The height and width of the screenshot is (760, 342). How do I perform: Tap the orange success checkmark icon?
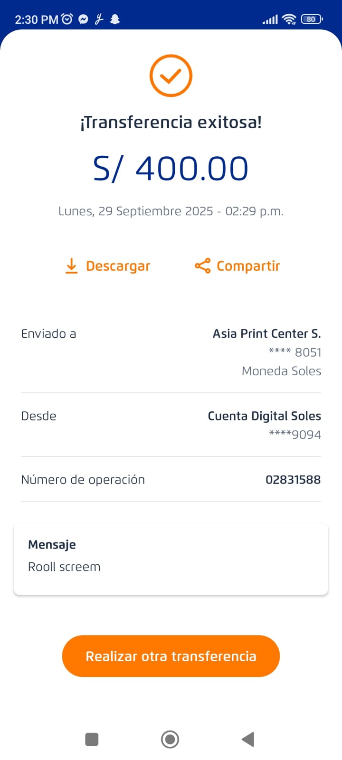point(171,76)
